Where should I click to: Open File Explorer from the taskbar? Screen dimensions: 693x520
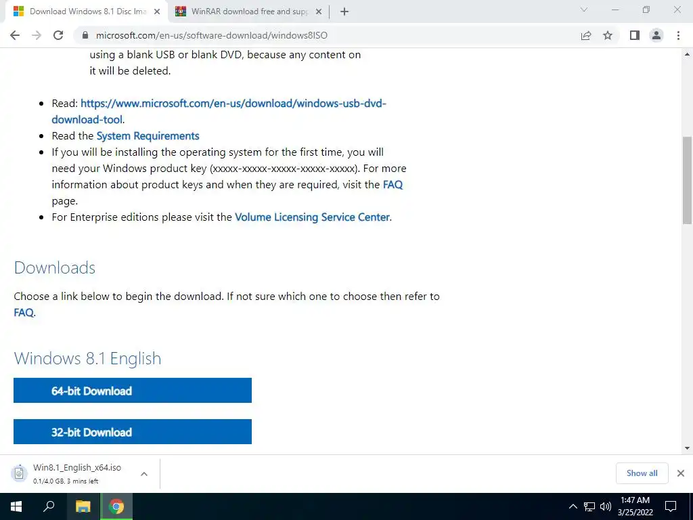[x=83, y=506]
